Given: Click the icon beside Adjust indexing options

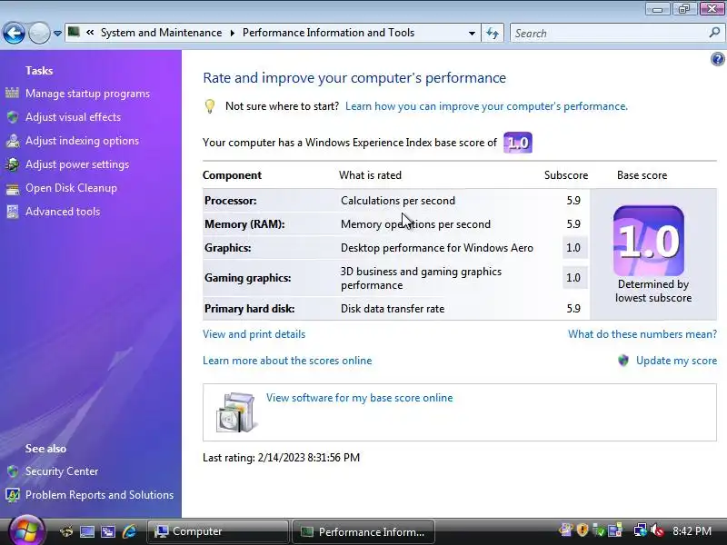Looking at the screenshot, I should tap(13, 141).
